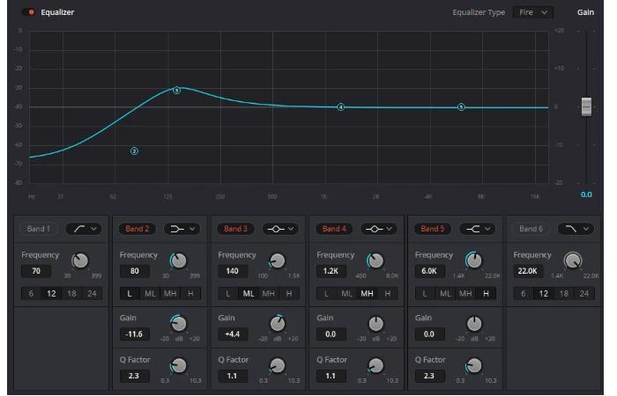Image resolution: width=617 pixels, height=396 pixels.
Task: Click Band 1 frequency field showing 70
Action: pyautogui.click(x=36, y=271)
